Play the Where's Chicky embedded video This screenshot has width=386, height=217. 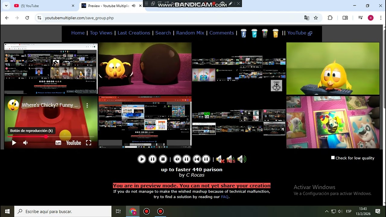point(14,143)
